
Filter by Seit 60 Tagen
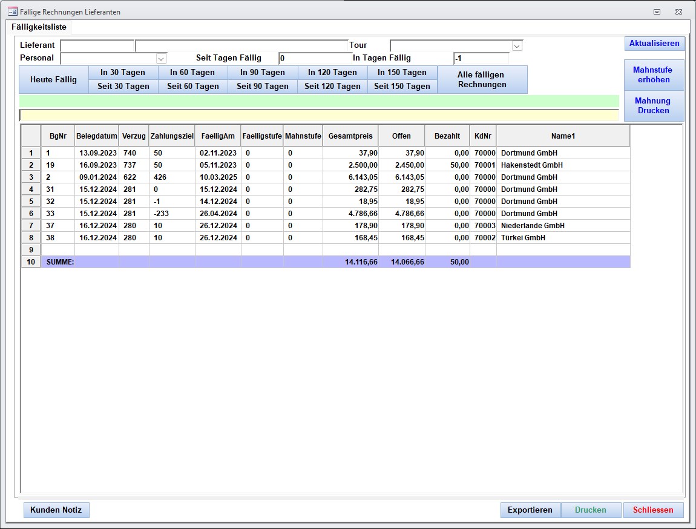click(192, 87)
